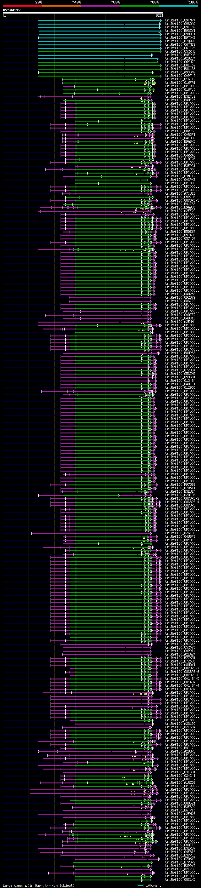Click the 622 query end position label

pyautogui.click(x=159, y=15)
